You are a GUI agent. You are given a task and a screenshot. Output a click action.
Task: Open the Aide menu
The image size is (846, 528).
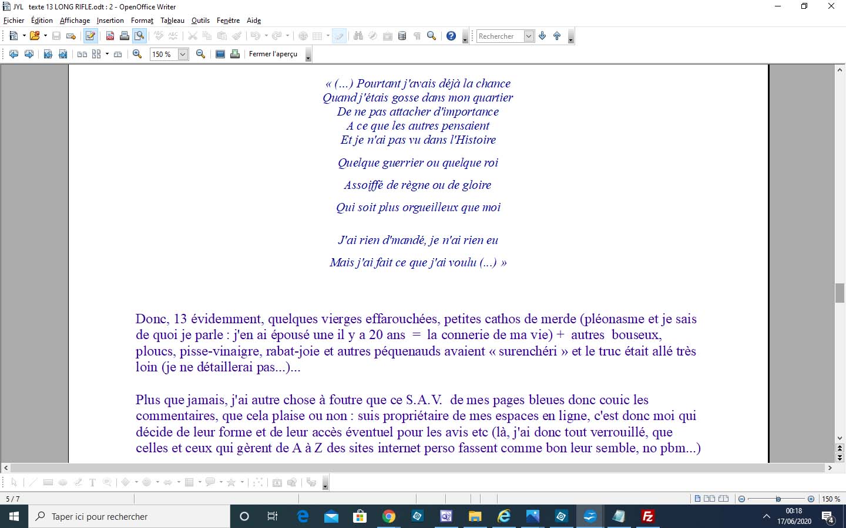(254, 20)
